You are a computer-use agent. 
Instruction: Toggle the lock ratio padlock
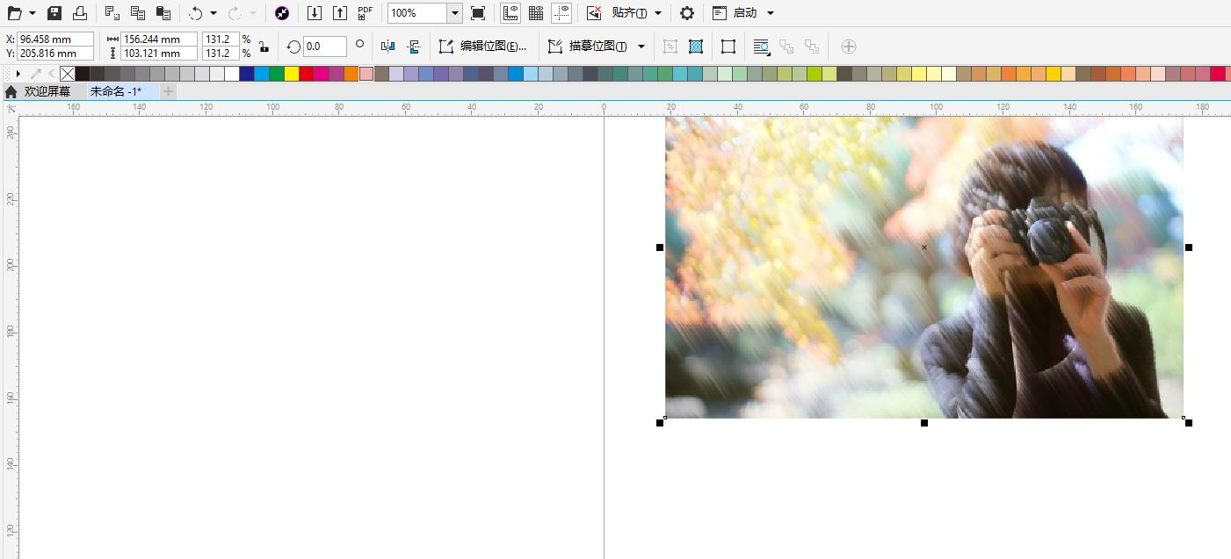coord(264,47)
